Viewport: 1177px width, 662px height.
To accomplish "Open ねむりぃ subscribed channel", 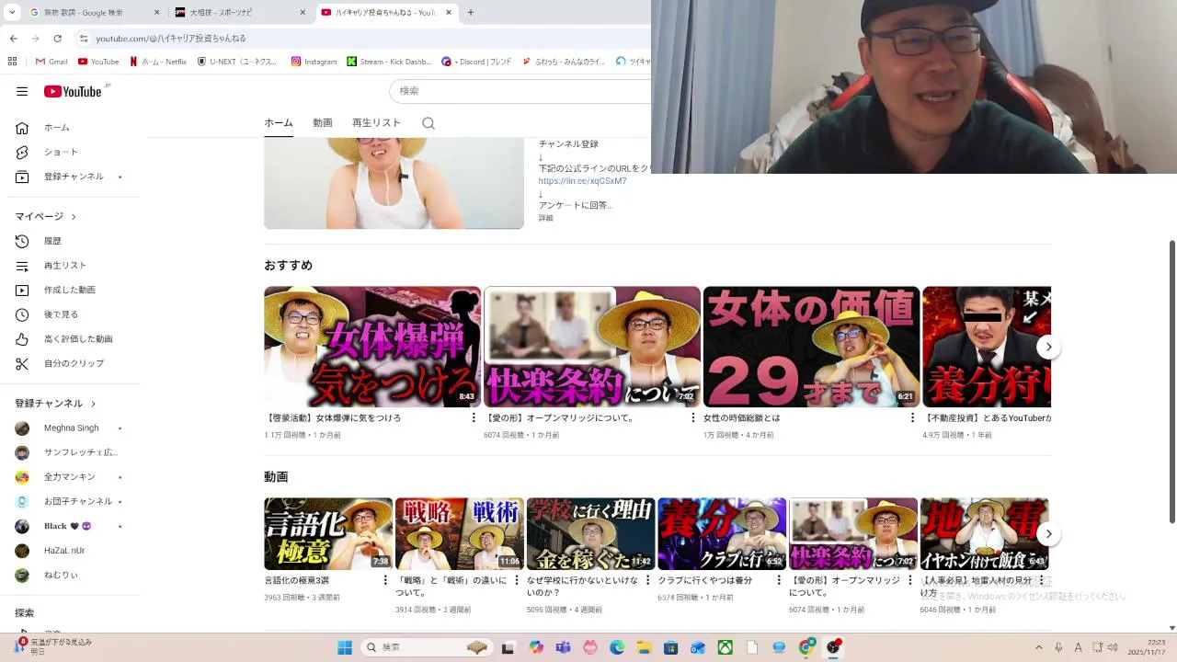I will pyautogui.click(x=70, y=576).
